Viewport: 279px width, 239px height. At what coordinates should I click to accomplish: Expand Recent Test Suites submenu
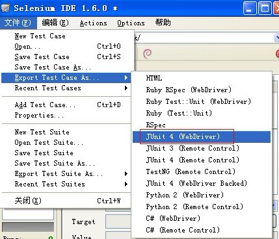point(66,184)
